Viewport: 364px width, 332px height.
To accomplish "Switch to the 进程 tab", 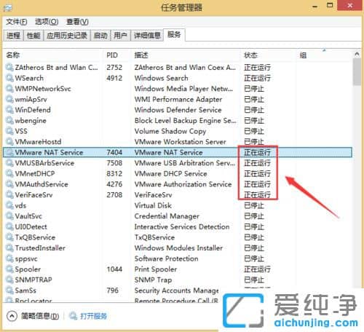I will 13,36.
